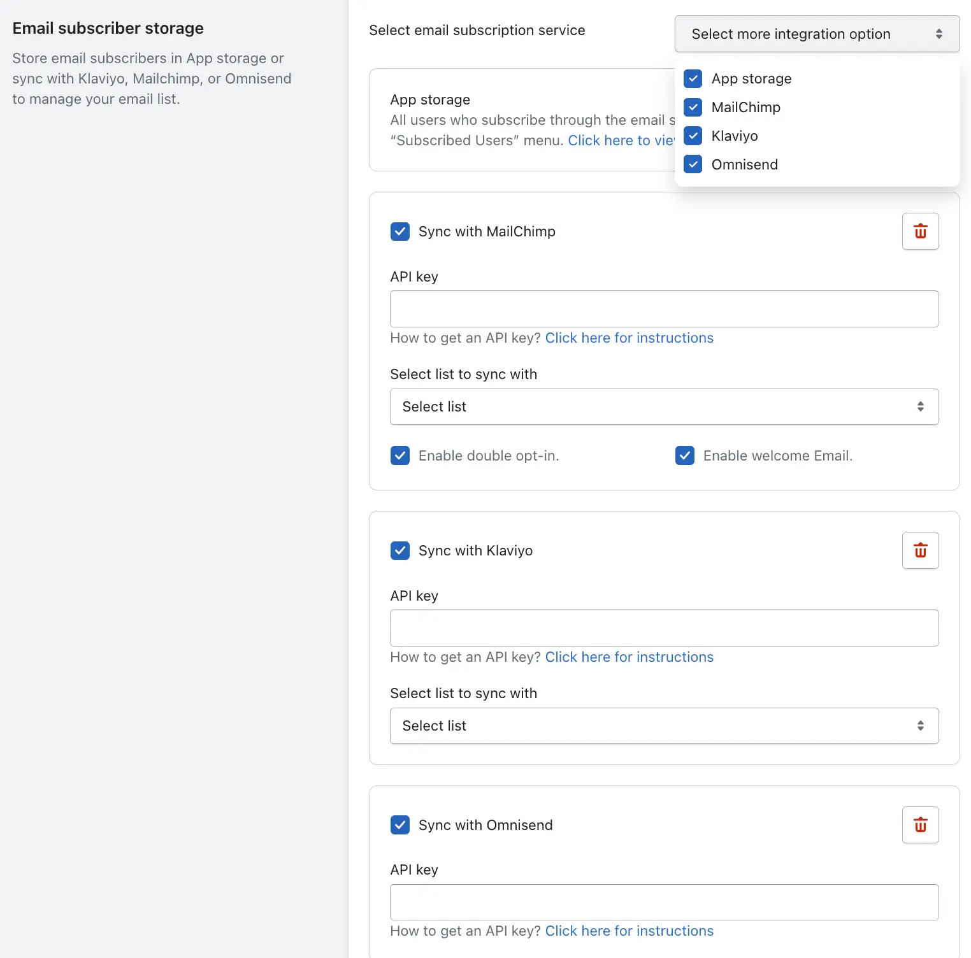Delete the Klaviyo sync integration
The height and width of the screenshot is (958, 971).
[x=920, y=550]
